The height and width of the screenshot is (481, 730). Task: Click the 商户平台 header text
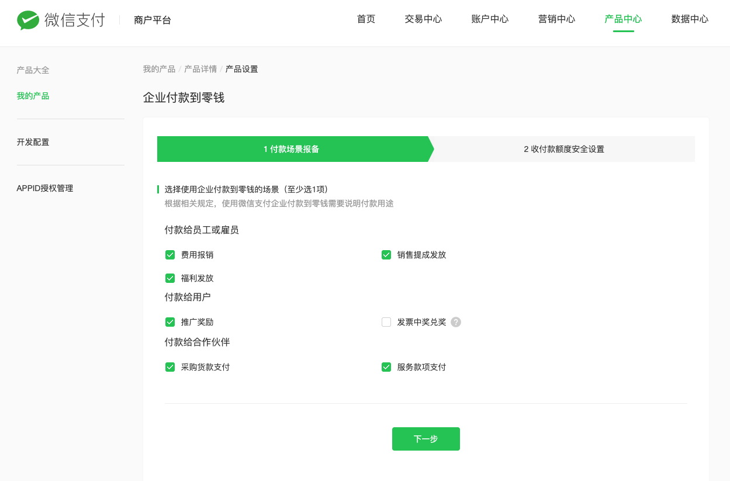coord(153,20)
